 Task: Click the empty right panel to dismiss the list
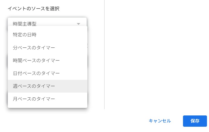156,53
